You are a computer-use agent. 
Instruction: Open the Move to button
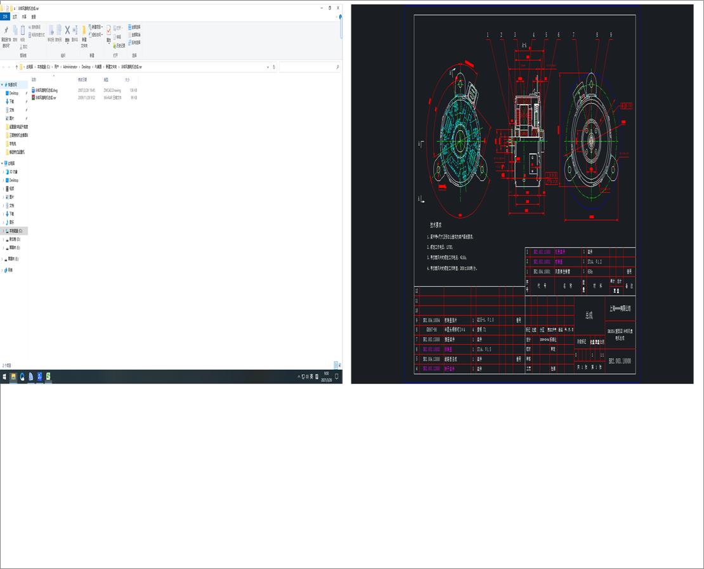pos(51,33)
